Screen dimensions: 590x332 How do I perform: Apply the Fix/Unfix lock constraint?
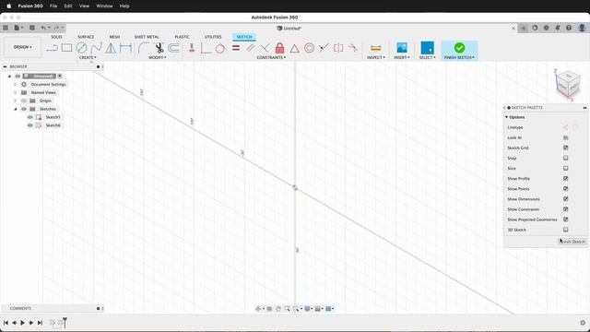pos(279,48)
